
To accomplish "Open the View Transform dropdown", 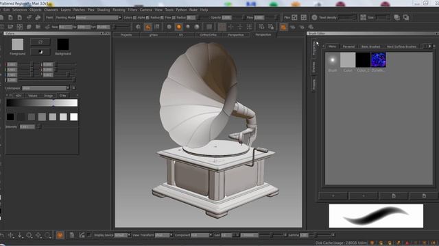I will tap(164, 235).
